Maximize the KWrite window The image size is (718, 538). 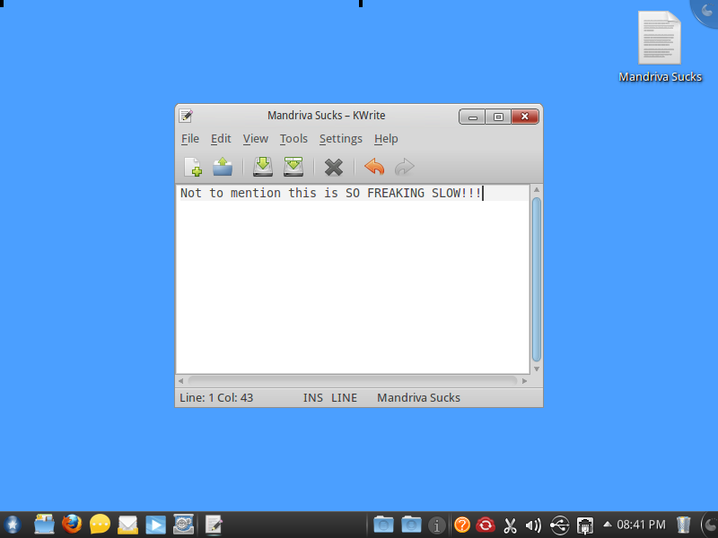(498, 117)
